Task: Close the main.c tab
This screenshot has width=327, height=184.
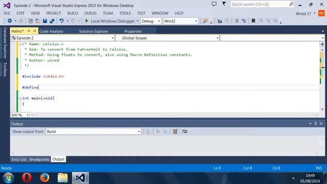Action: 35,31
